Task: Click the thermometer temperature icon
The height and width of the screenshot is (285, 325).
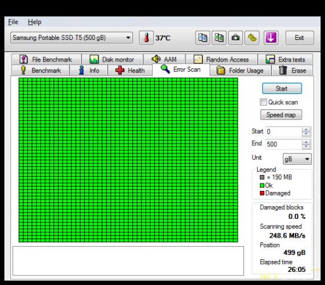Action: click(147, 38)
